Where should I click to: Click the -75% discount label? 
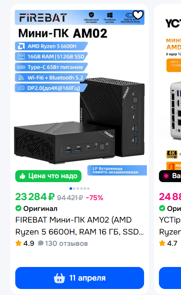click(94, 198)
